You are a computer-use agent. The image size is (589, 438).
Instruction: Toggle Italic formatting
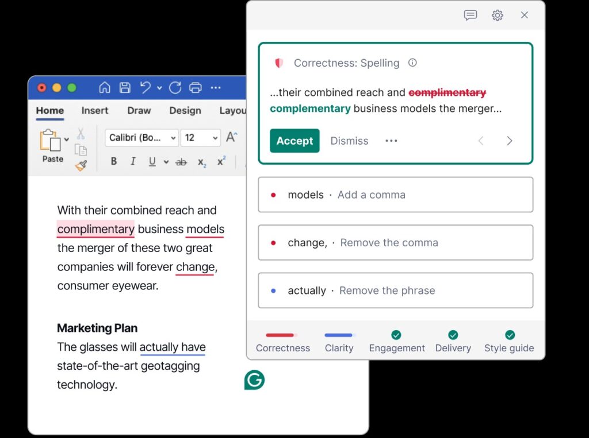(x=133, y=162)
